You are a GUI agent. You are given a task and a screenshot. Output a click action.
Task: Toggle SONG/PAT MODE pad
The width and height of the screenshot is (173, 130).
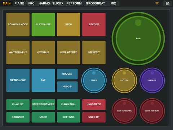pyautogui.click(x=18, y=25)
